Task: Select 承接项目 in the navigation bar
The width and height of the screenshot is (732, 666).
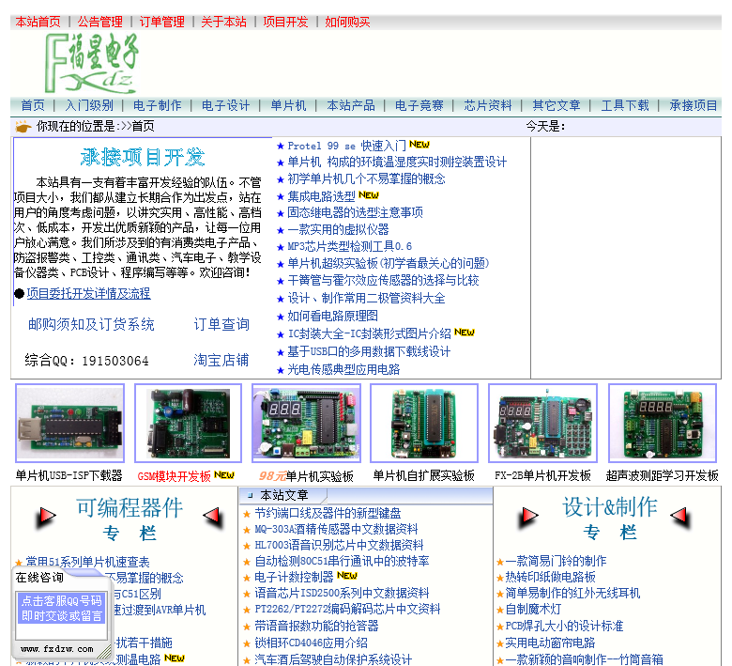Action: tap(694, 105)
